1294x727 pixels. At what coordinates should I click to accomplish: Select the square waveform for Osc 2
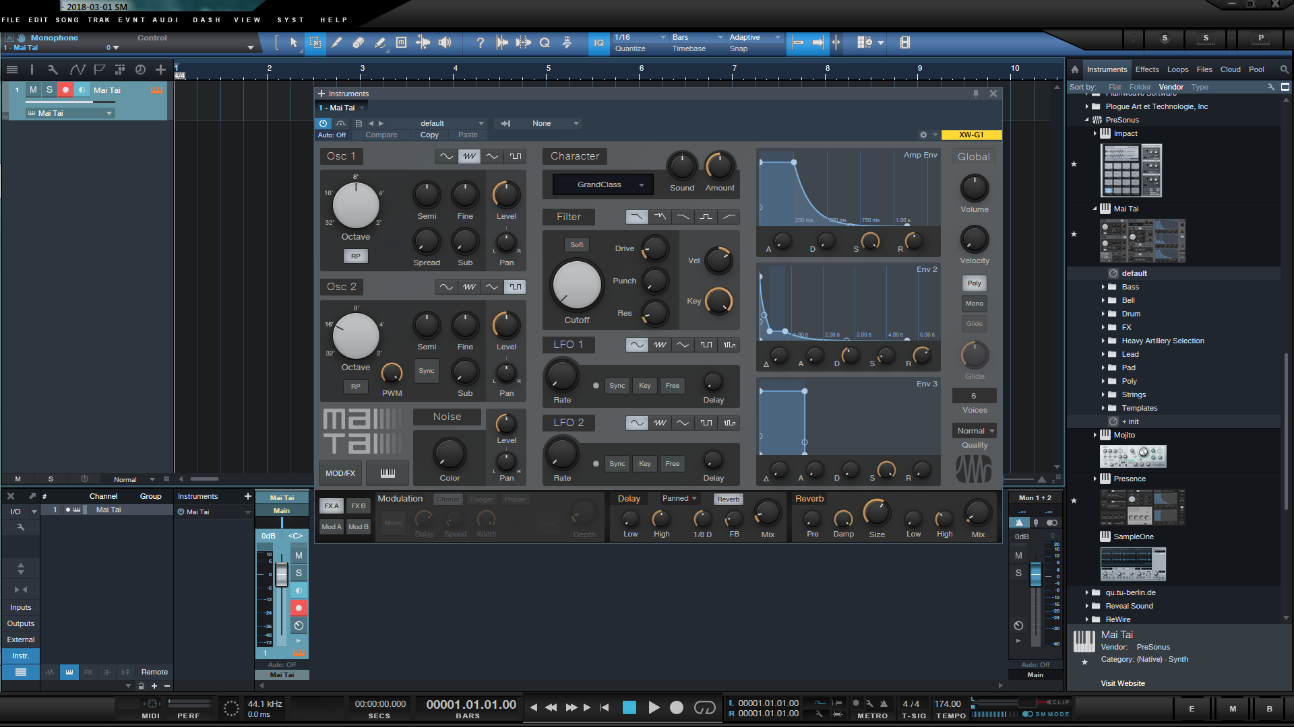coord(515,287)
